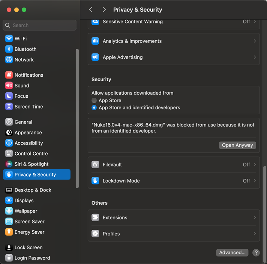
Task: Click the General gear icon
Action: [x=9, y=122]
